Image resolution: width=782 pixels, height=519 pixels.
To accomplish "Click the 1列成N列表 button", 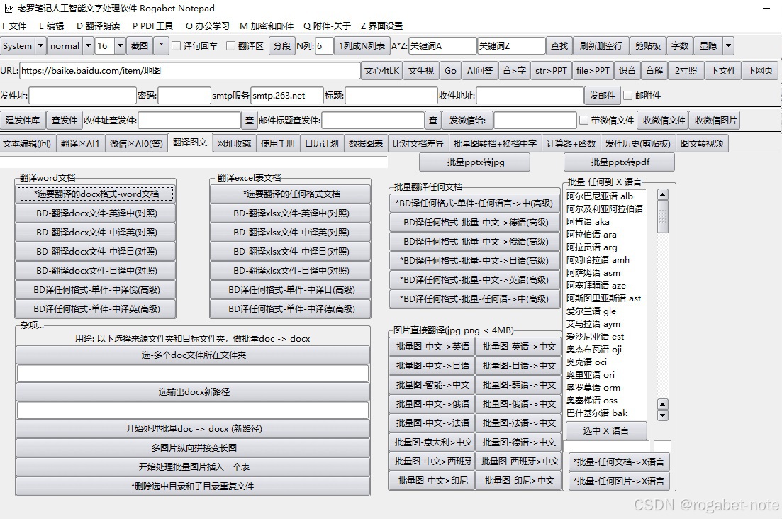I will point(362,46).
